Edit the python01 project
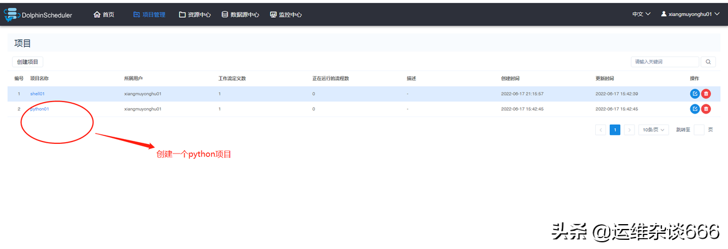 [695, 109]
